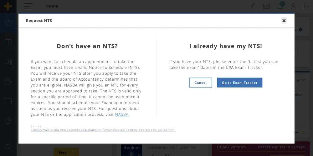Open the calendar icon in sidebar

tap(8, 62)
